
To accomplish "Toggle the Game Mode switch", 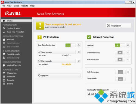I will [x=120, y=79].
